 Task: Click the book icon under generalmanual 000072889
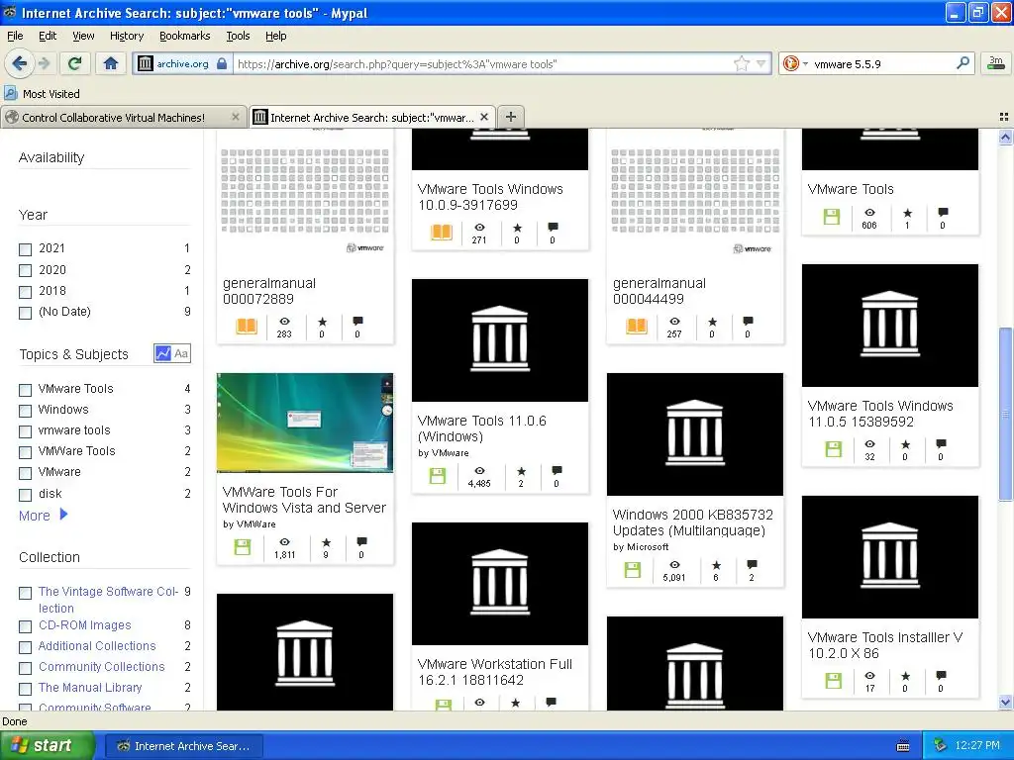(x=247, y=327)
